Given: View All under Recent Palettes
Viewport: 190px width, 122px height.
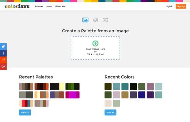Looking at the screenshot, I should click(25, 113).
